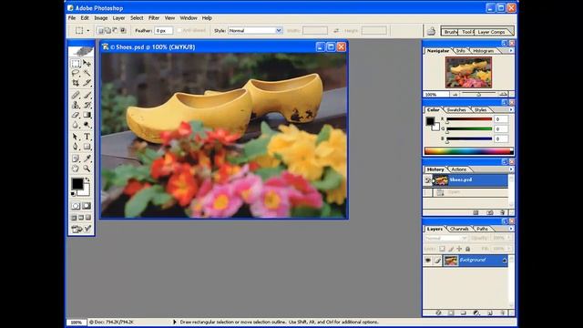583x328 pixels.
Task: Create new layer in Layers panel
Action: 490,313
